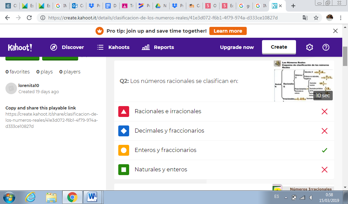Show hidden tray icons arrow

(x=286, y=197)
